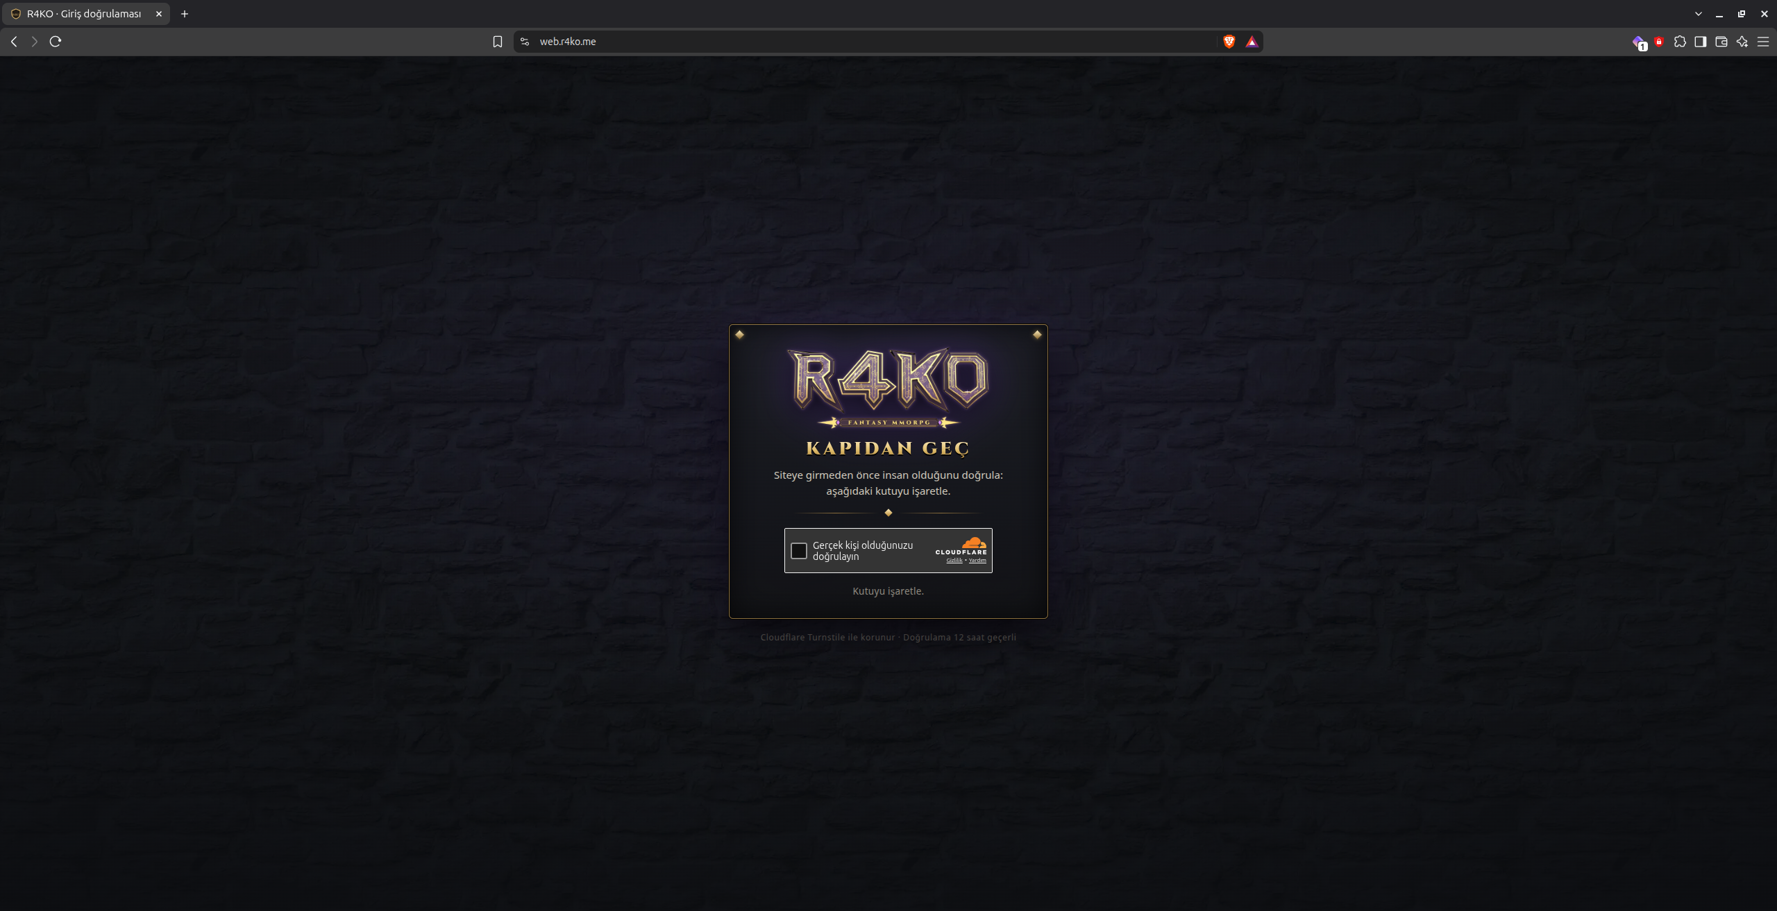Reload the web.r4ko.me page
The width and height of the screenshot is (1777, 911).
56,42
